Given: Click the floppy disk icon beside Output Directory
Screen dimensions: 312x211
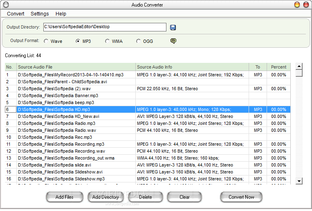Looking at the screenshot, I should 173,27.
